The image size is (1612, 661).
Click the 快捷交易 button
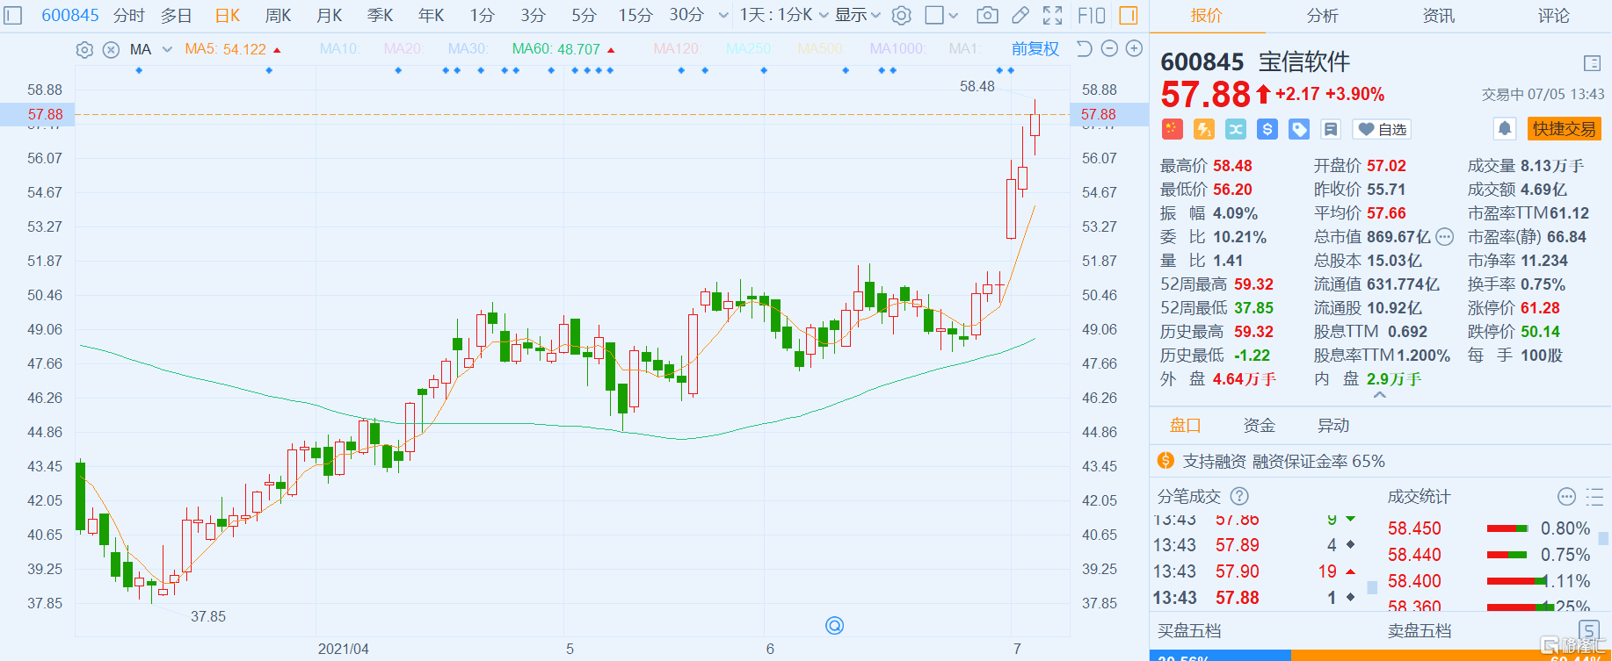pyautogui.click(x=1564, y=129)
